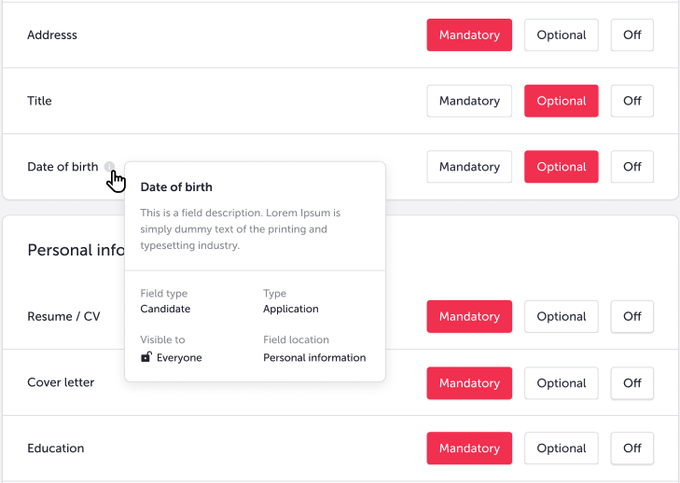Make Date of birth Mandatory

469,167
